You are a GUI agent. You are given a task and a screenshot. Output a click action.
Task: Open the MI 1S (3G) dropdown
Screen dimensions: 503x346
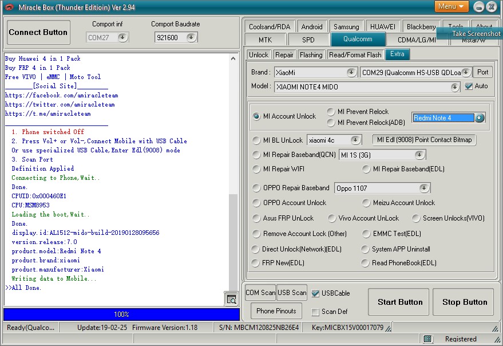419,155
